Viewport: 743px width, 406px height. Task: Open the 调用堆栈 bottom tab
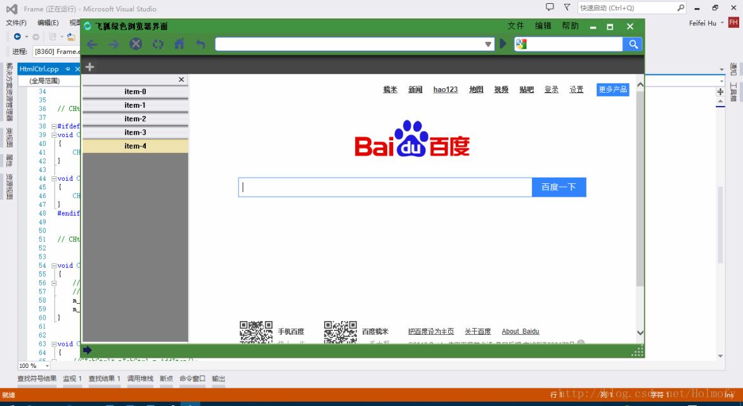tap(140, 379)
